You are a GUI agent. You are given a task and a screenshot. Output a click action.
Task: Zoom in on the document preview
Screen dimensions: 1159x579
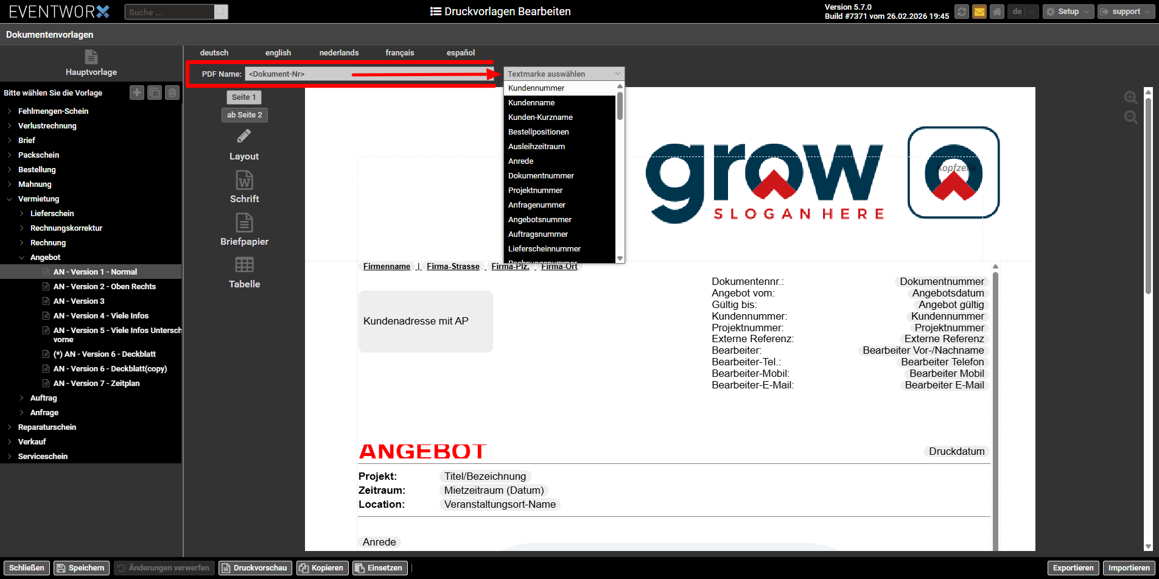pos(1130,97)
